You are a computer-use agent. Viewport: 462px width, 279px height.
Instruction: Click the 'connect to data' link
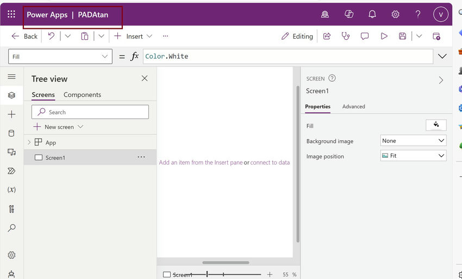(270, 163)
